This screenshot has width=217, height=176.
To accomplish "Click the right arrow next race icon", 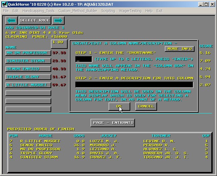I will pos(58,20).
